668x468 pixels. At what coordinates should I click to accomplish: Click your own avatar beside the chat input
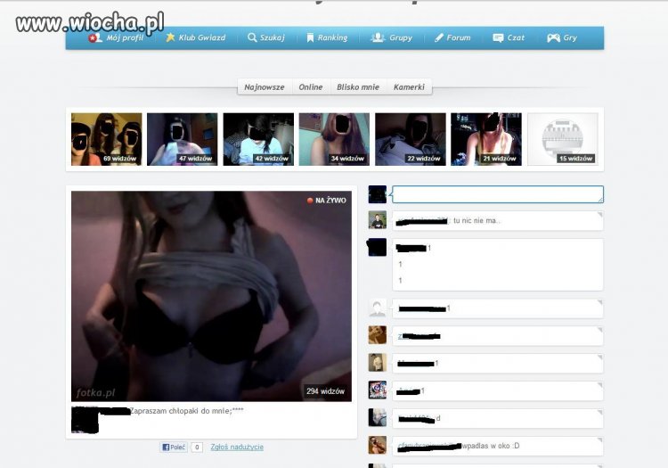pyautogui.click(x=378, y=194)
